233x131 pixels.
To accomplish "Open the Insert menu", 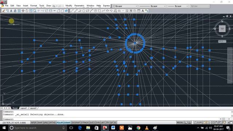I will pos(25,6).
